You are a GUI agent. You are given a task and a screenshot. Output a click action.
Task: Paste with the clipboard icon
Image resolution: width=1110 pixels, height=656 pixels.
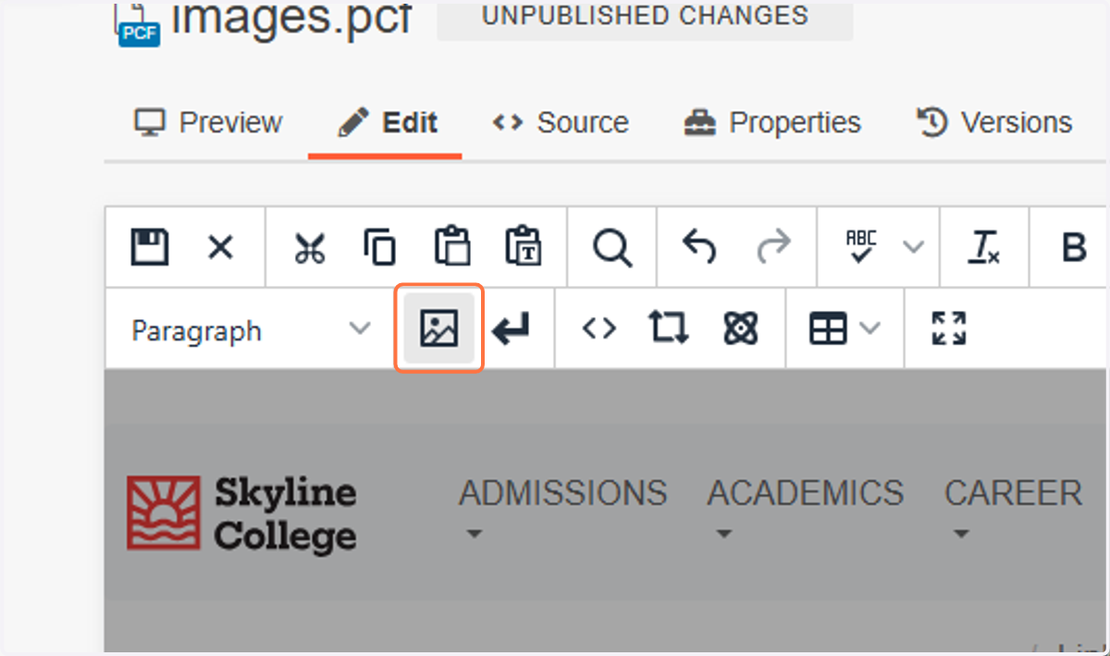(452, 246)
